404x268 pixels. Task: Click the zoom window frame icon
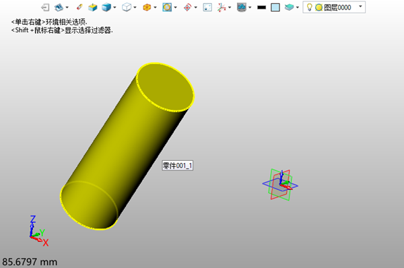point(207,7)
